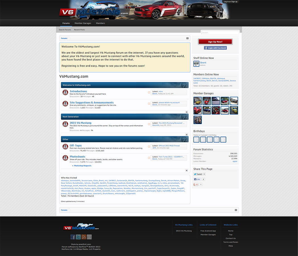The width and height of the screenshot is (298, 256).
Task: Click arrow icon below the Other category
Action: point(187,170)
